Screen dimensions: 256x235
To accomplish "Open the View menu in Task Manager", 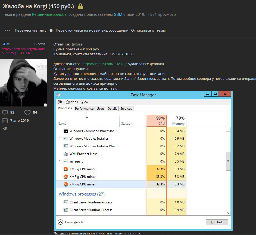I will click(85, 102).
